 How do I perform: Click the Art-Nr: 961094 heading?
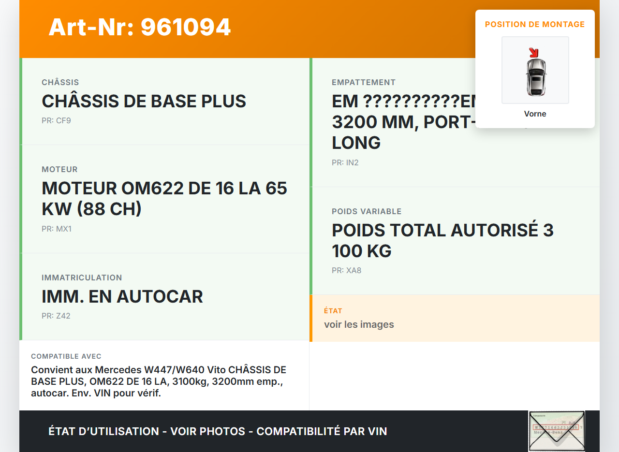(x=140, y=27)
